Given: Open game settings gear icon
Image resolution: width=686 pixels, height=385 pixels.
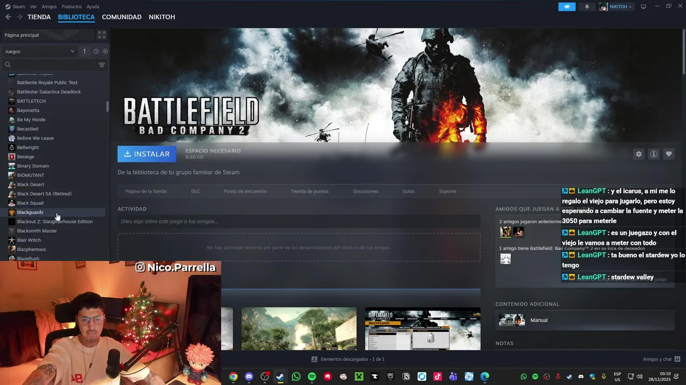Looking at the screenshot, I should (x=639, y=154).
